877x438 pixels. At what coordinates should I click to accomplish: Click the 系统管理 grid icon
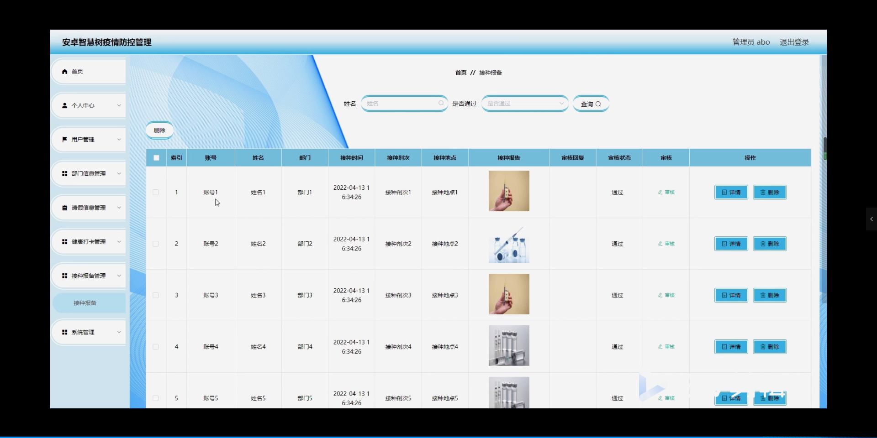pyautogui.click(x=64, y=332)
